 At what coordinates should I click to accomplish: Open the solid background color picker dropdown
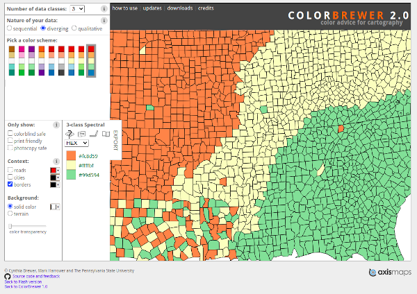pos(55,207)
